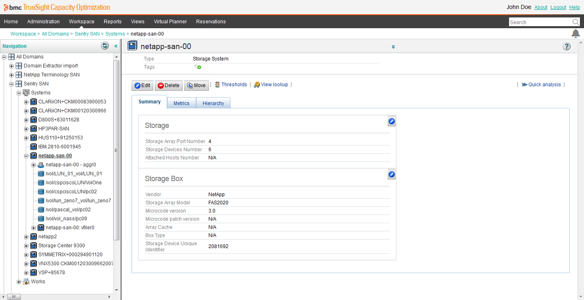The image size is (584, 300).
Task: Click the Works folder icon
Action: (x=26, y=282)
